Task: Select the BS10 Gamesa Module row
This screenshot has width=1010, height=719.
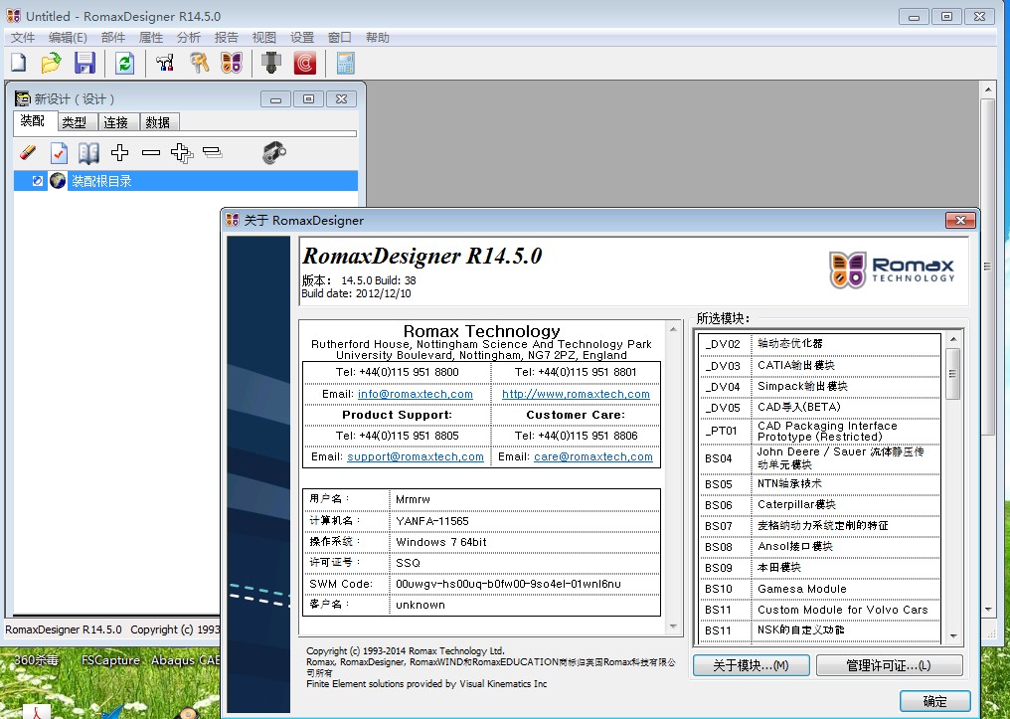Action: [x=819, y=589]
